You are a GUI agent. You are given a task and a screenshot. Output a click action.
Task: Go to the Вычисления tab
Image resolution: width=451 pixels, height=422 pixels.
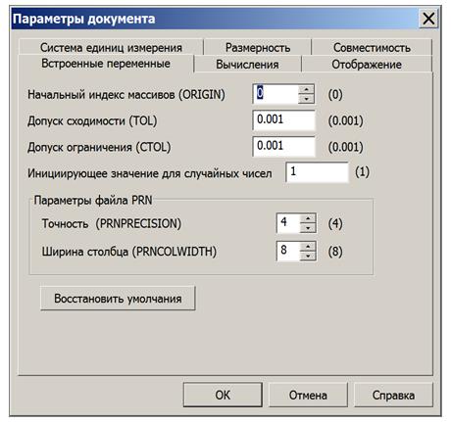pos(247,64)
